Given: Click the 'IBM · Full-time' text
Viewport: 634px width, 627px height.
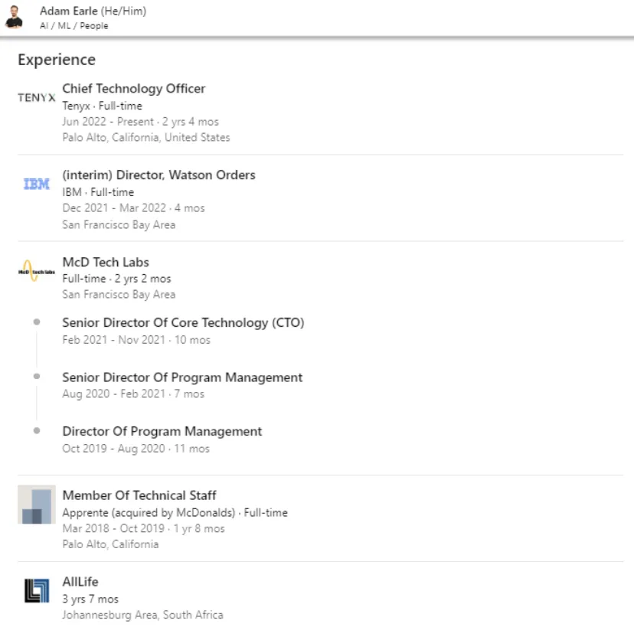Looking at the screenshot, I should tap(98, 192).
